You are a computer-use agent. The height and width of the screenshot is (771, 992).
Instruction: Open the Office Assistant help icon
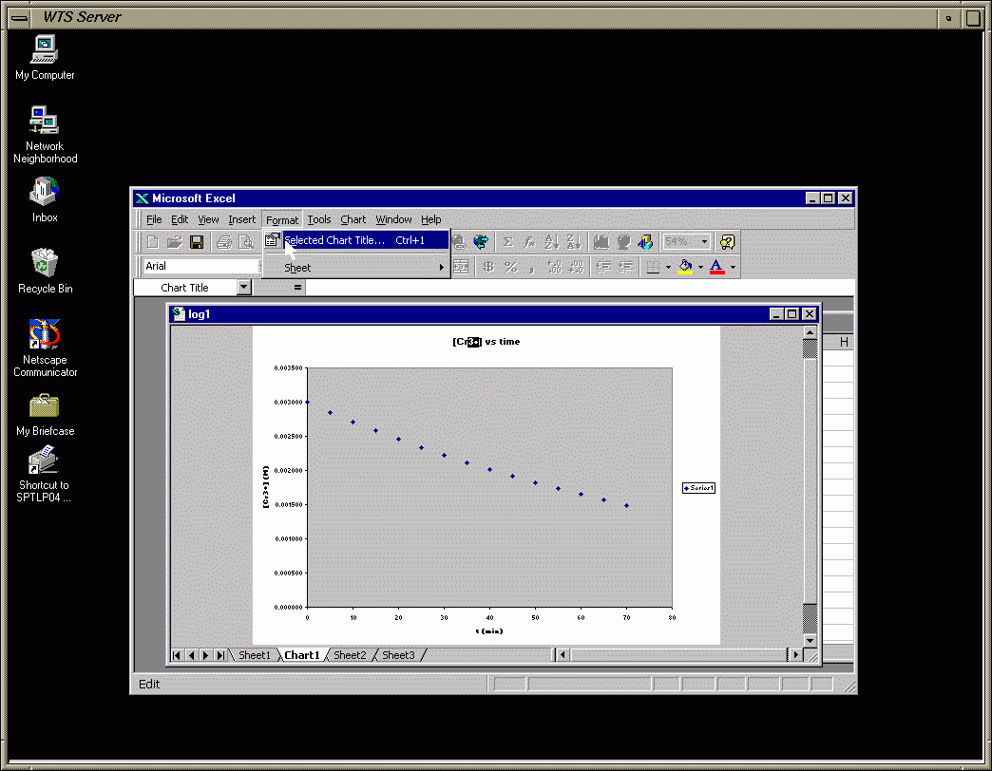coord(727,242)
